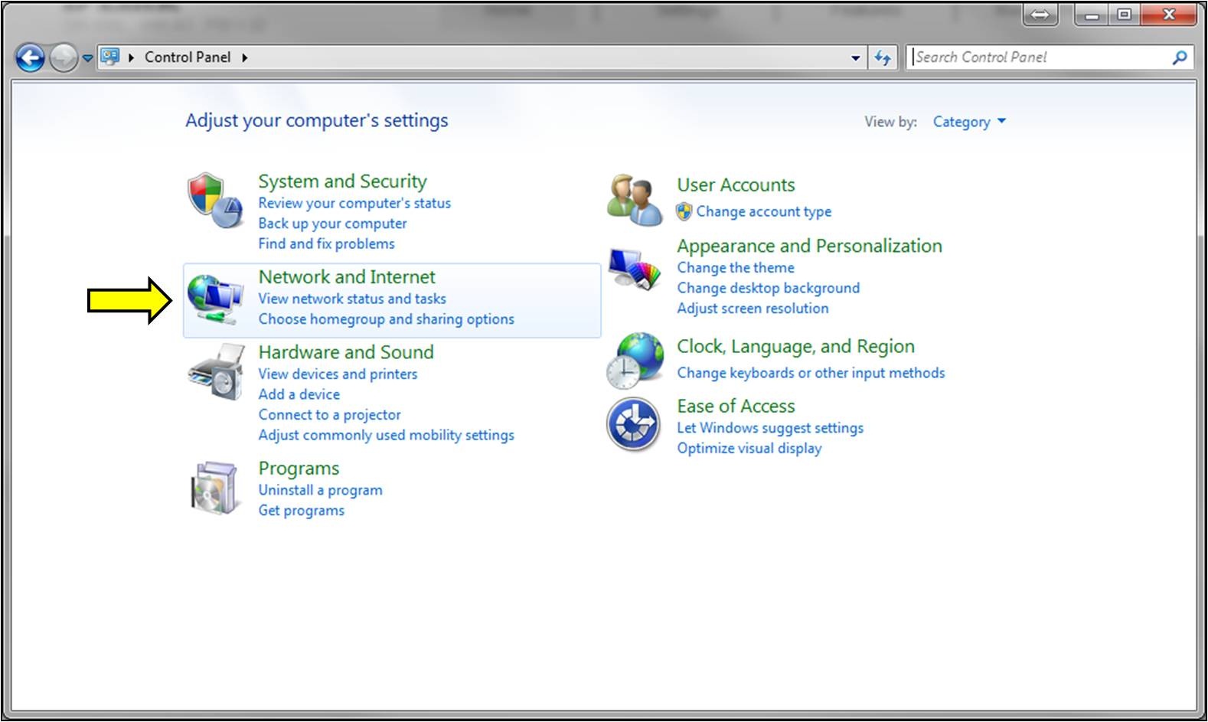1208x722 pixels.
Task: Expand the View by Category dropdown
Action: (969, 122)
